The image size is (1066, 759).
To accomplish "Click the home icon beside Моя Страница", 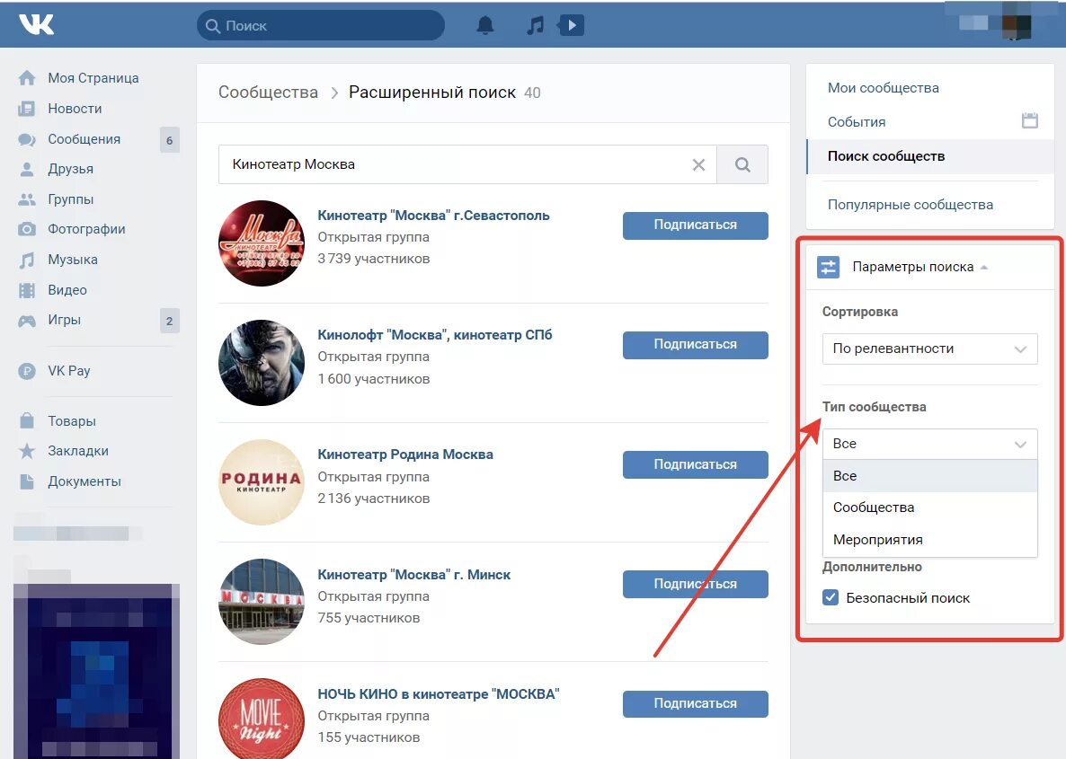I will pos(26,78).
